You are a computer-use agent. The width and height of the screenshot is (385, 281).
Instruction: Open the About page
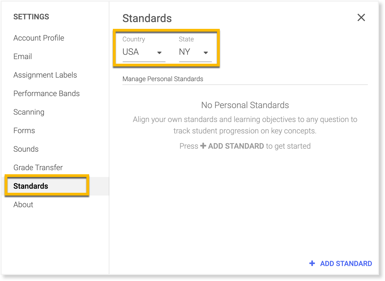pyautogui.click(x=23, y=204)
